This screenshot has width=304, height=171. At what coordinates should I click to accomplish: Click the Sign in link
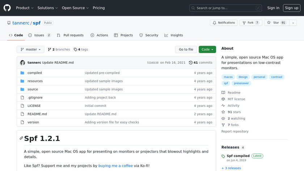pyautogui.click(x=273, y=8)
